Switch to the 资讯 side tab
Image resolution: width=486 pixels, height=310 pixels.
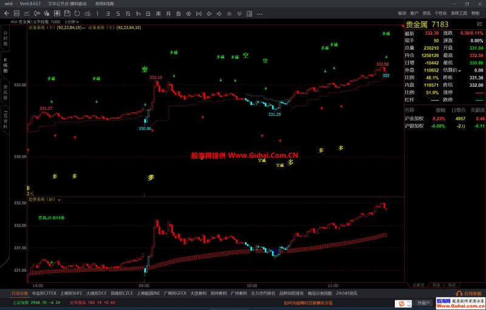point(5,92)
